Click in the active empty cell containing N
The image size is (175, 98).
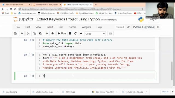coord(95,76)
